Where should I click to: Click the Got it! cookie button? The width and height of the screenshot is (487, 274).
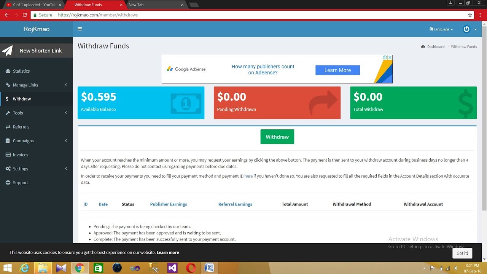click(x=462, y=253)
